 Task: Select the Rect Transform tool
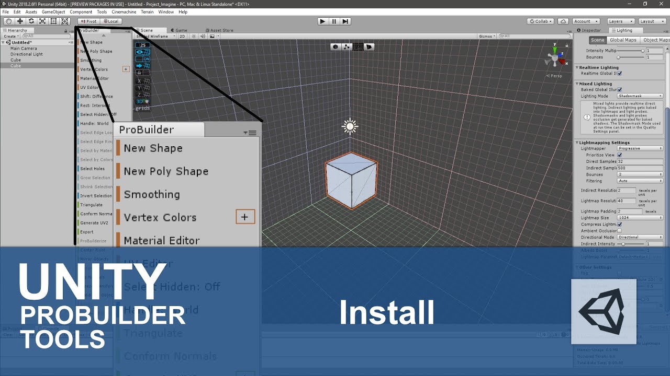53,21
